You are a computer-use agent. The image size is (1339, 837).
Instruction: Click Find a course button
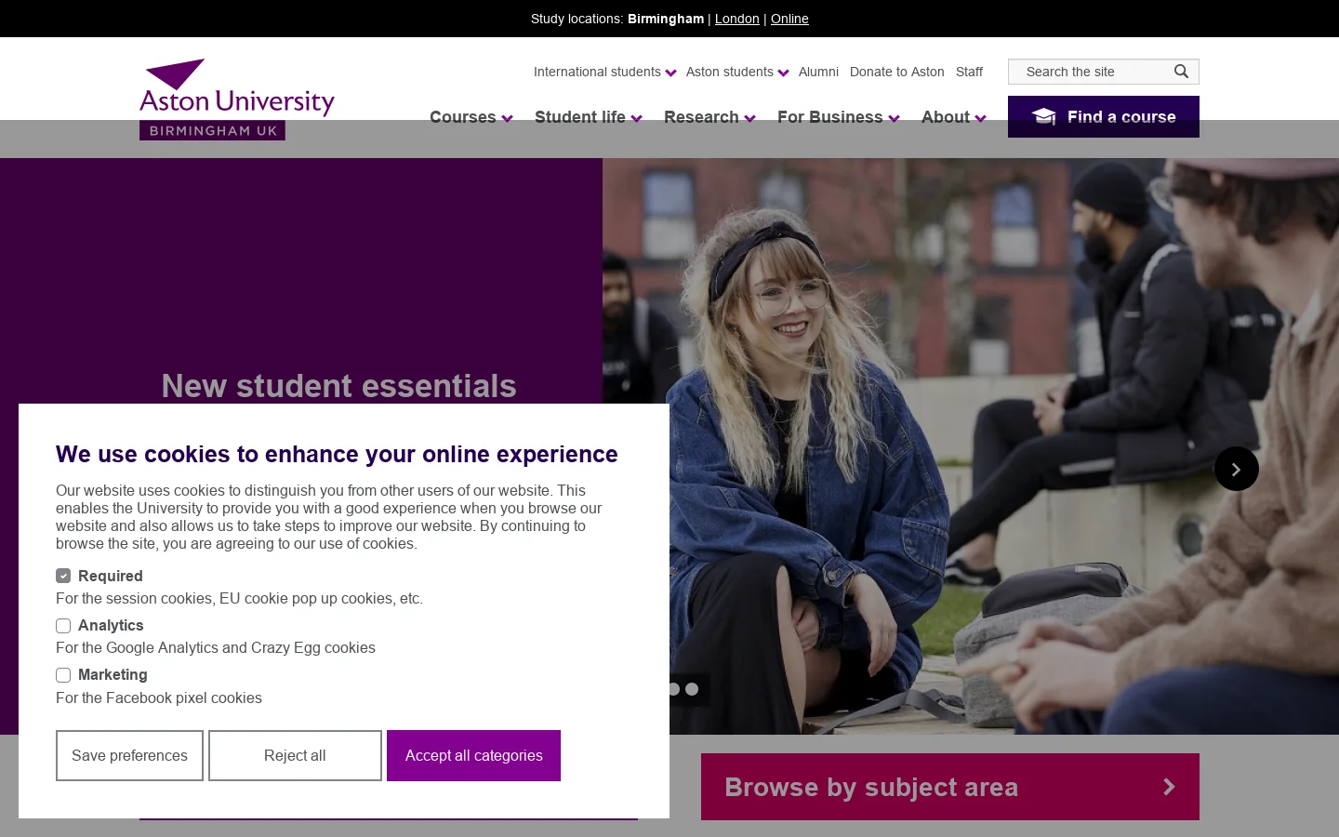tap(1104, 116)
